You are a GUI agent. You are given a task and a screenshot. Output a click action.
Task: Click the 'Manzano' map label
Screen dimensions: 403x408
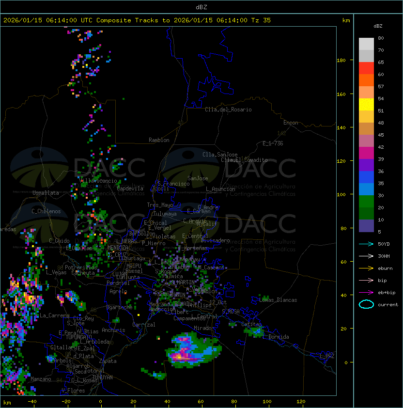coord(41,379)
